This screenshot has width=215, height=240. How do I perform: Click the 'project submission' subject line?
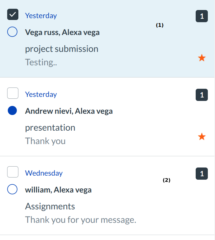62,49
